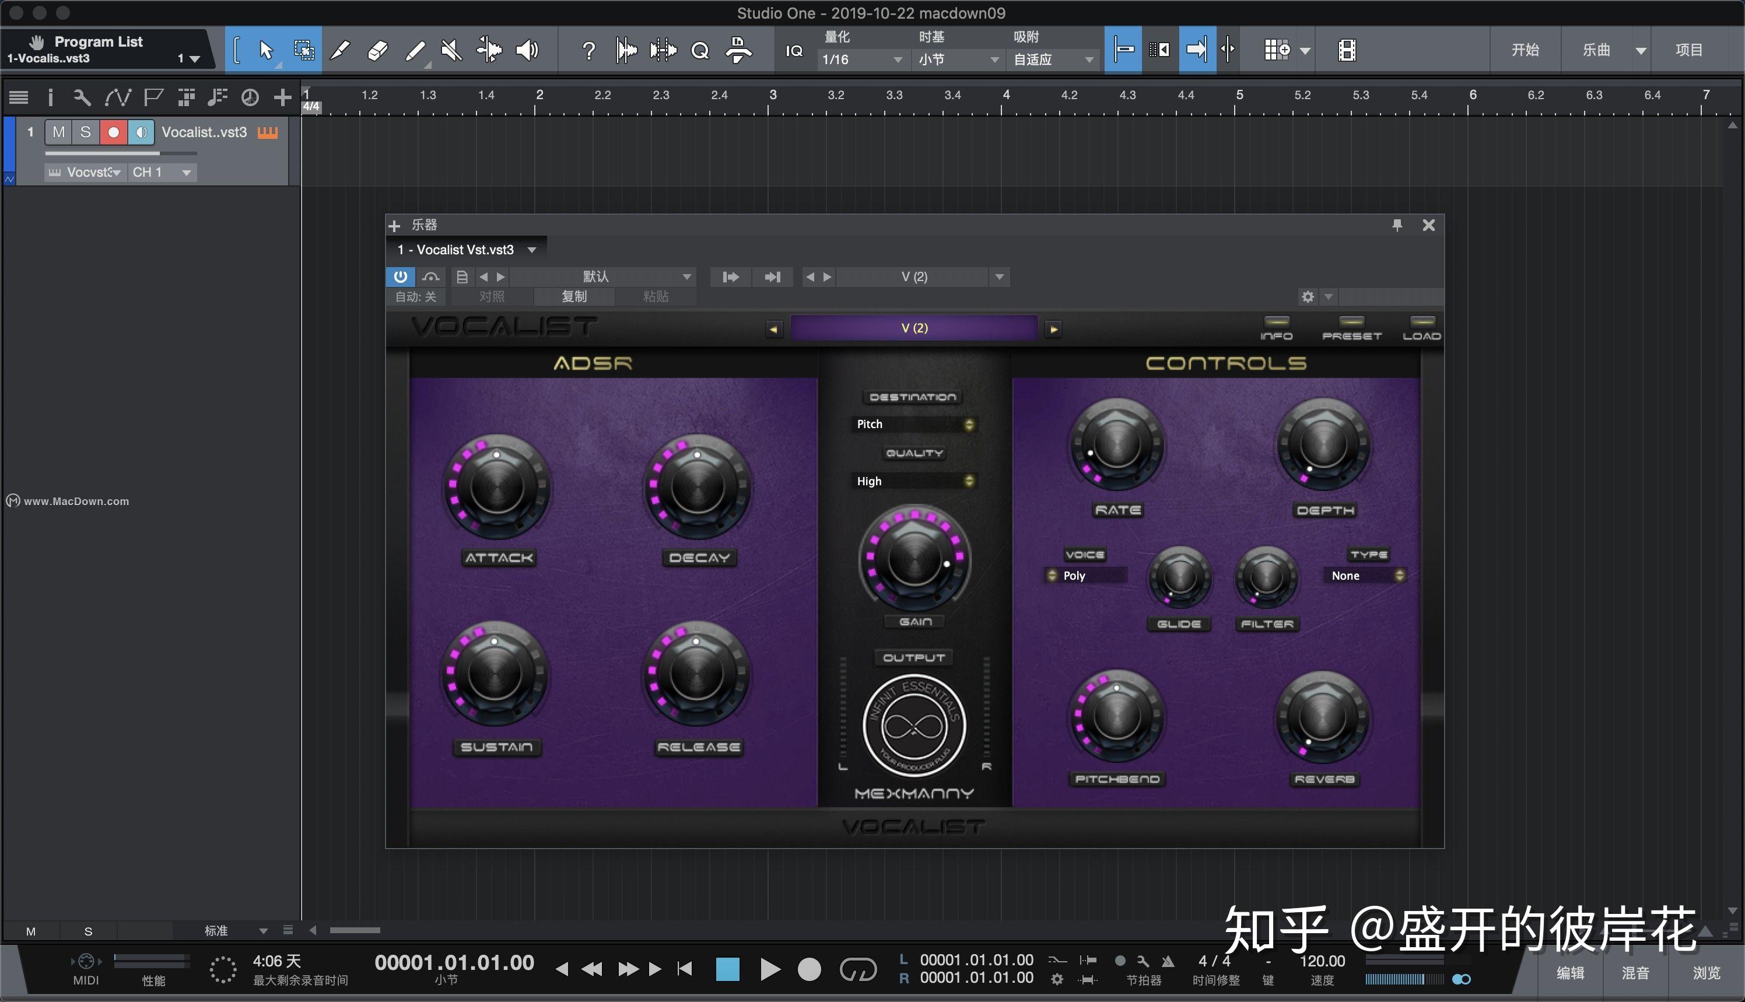1745x1002 pixels.
Task: Click the 复制 (copy) preset button
Action: 574,297
